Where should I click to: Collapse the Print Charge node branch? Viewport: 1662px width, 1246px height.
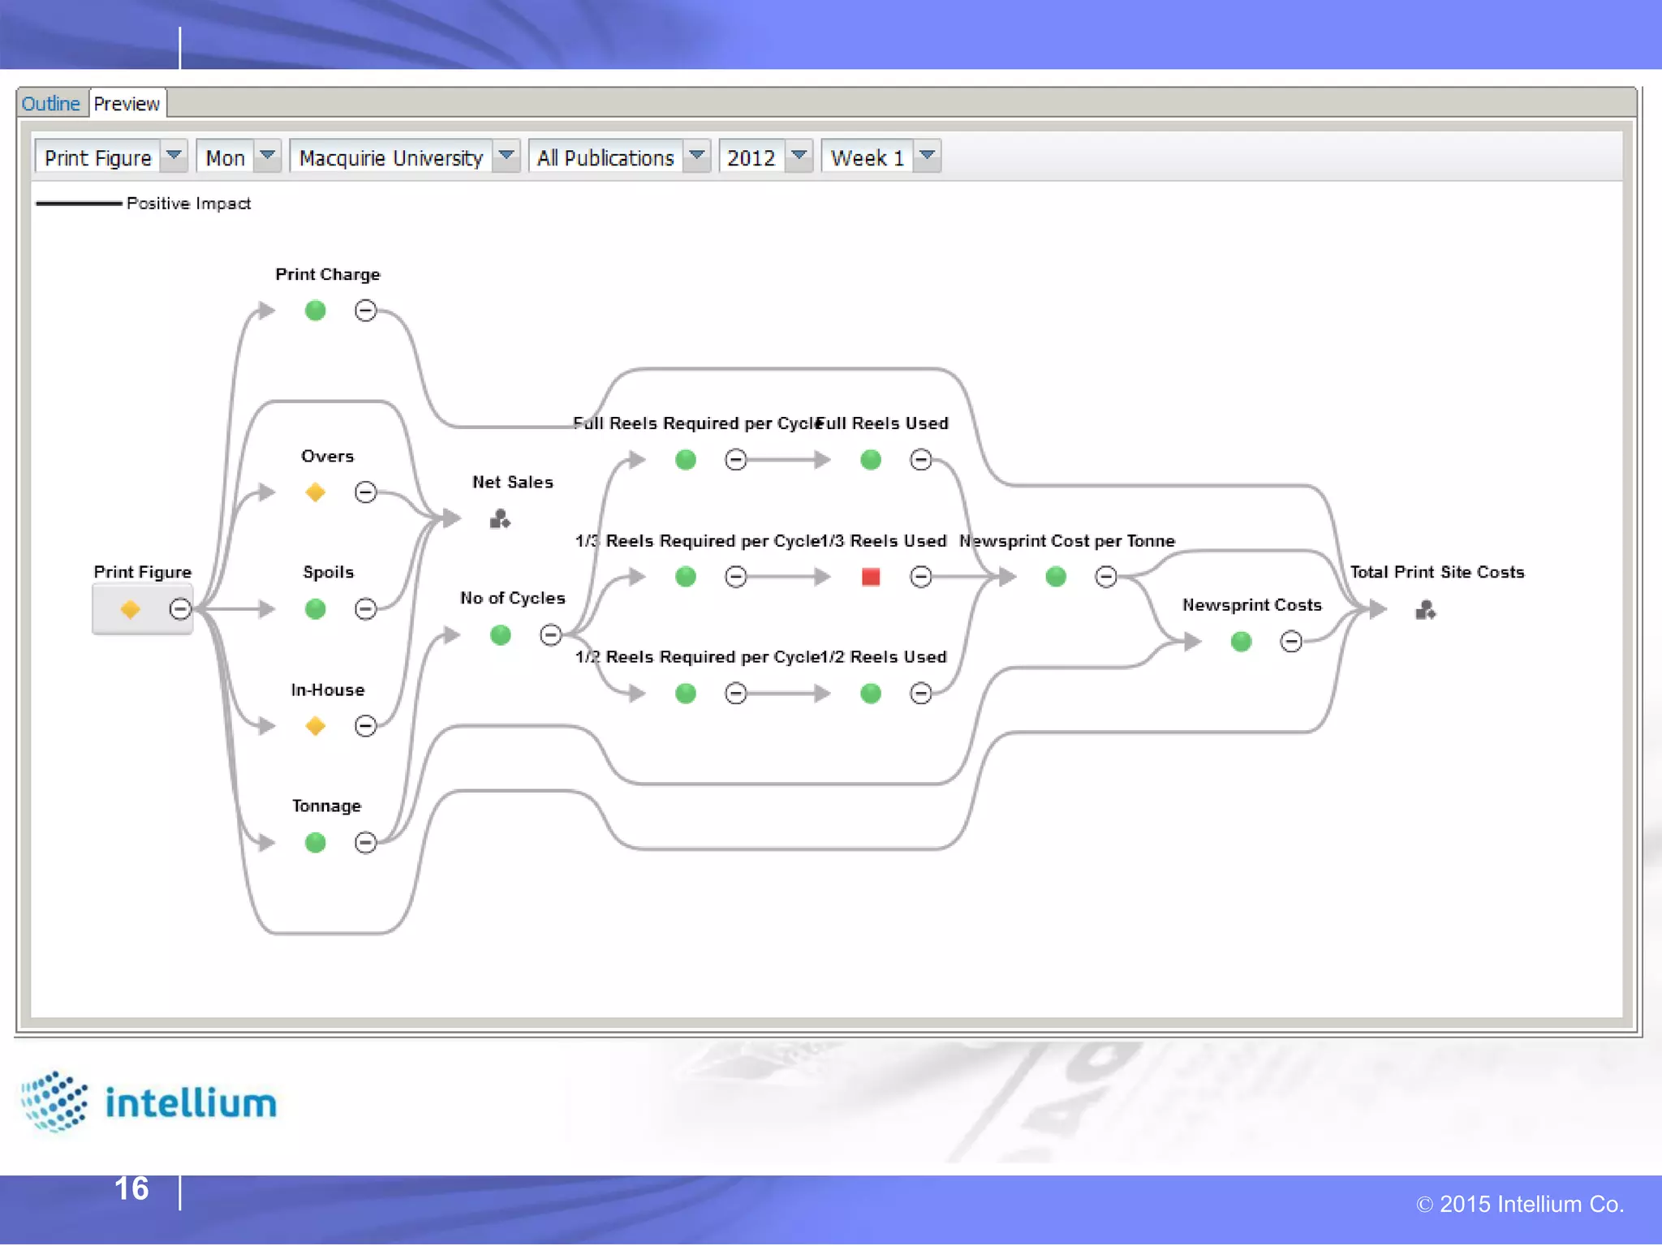[366, 311]
